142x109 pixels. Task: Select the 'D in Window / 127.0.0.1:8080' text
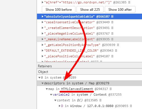(87, 106)
